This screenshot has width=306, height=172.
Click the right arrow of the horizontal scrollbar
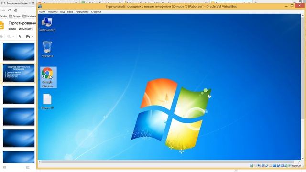299,161
